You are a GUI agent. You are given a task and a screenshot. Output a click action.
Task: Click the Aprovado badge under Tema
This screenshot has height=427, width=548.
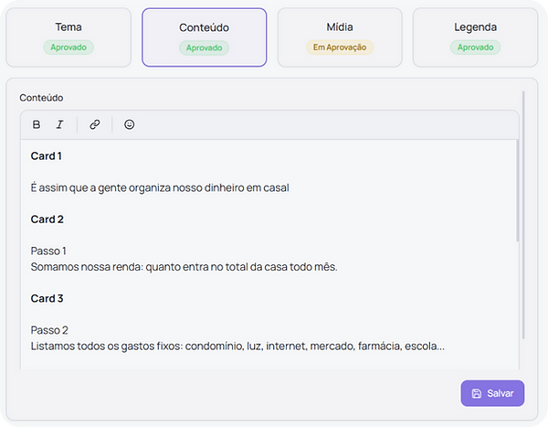[x=68, y=47]
